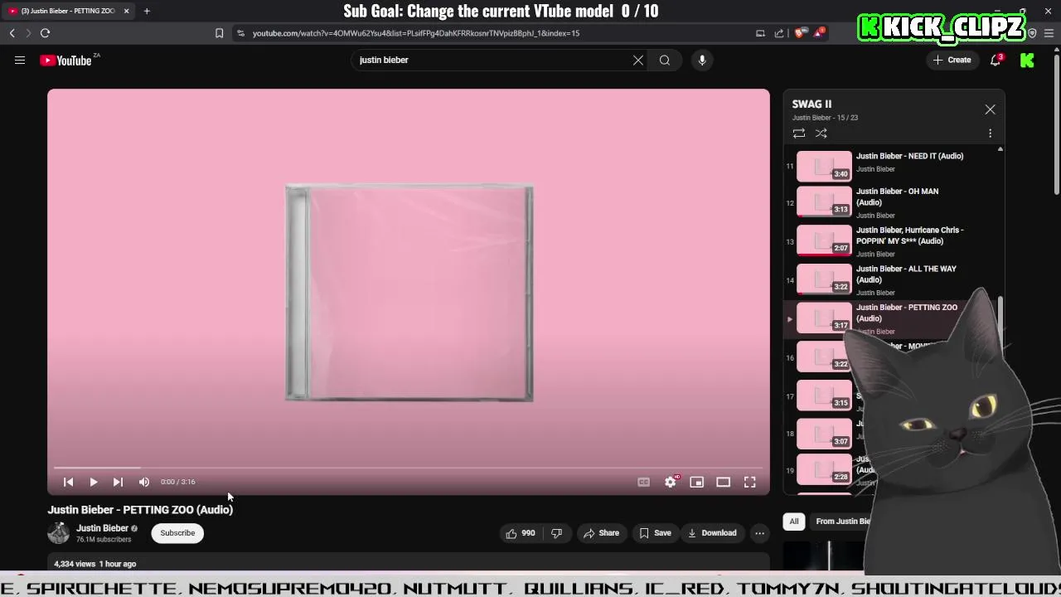Share the PETTING ZOO video

point(601,533)
